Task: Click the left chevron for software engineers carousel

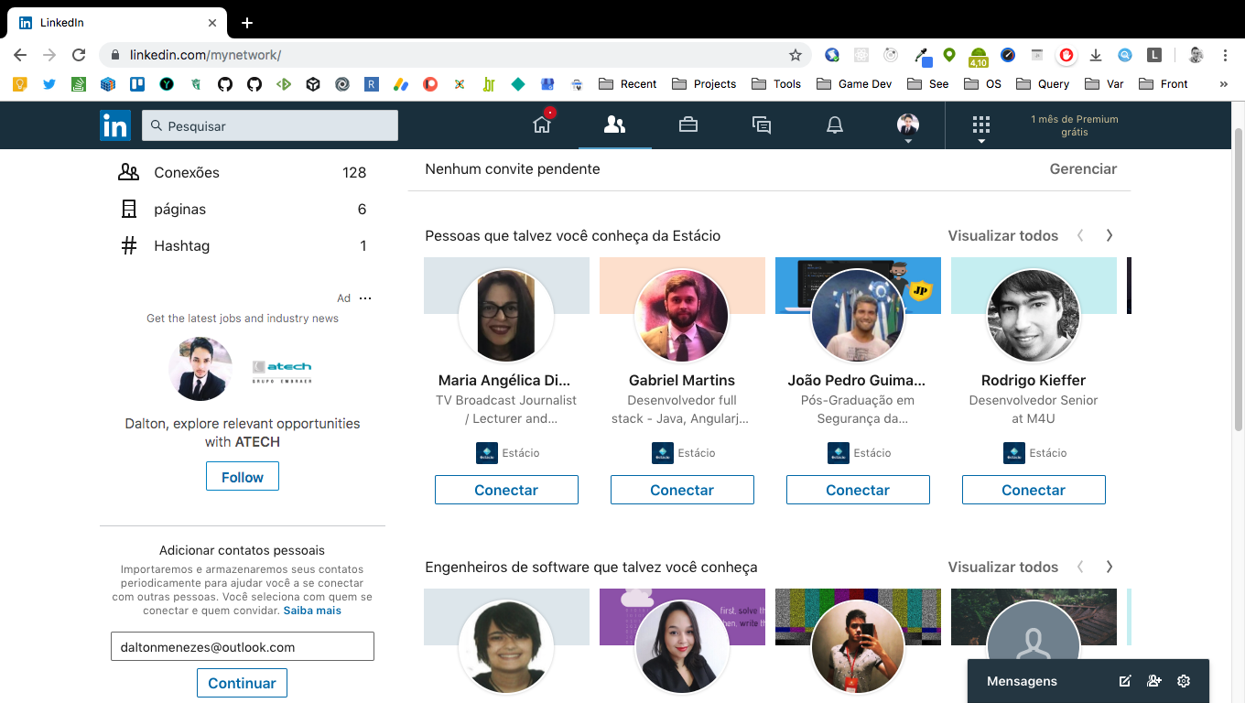Action: [1079, 567]
